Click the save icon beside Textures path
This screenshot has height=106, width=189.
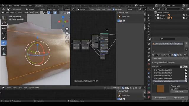point(186,67)
